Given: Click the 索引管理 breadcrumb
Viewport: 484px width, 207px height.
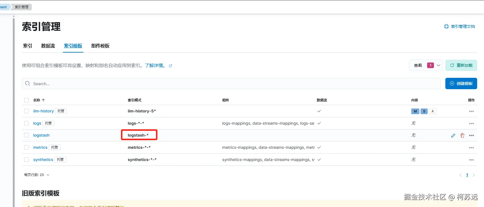Looking at the screenshot, I should (x=22, y=7).
